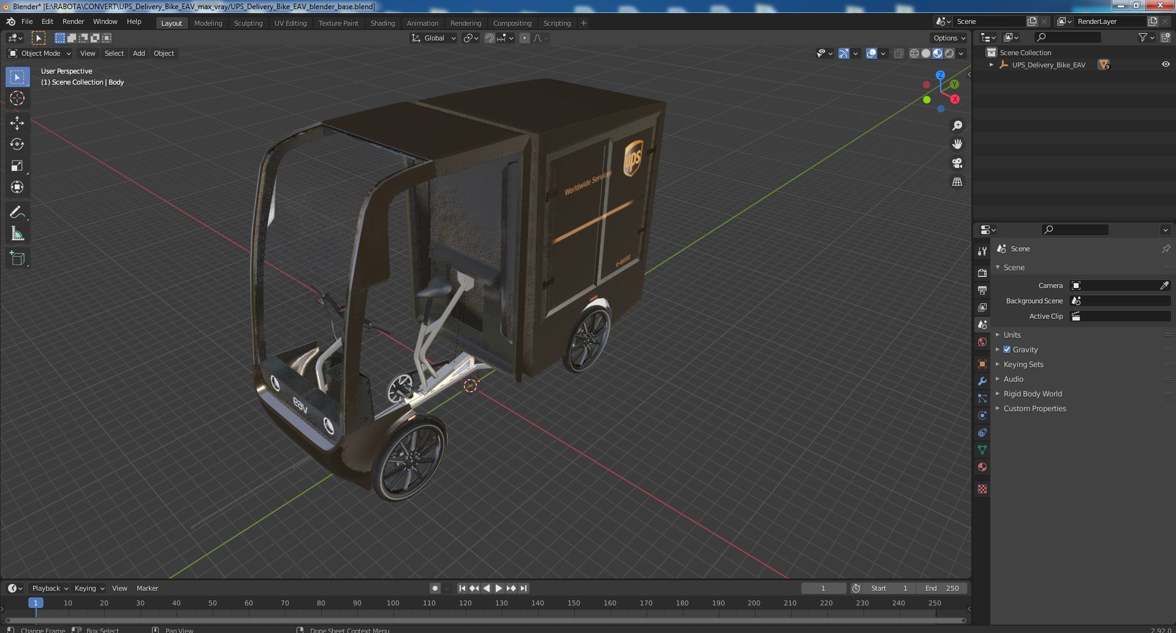Open the Object Mode dropdown

40,53
